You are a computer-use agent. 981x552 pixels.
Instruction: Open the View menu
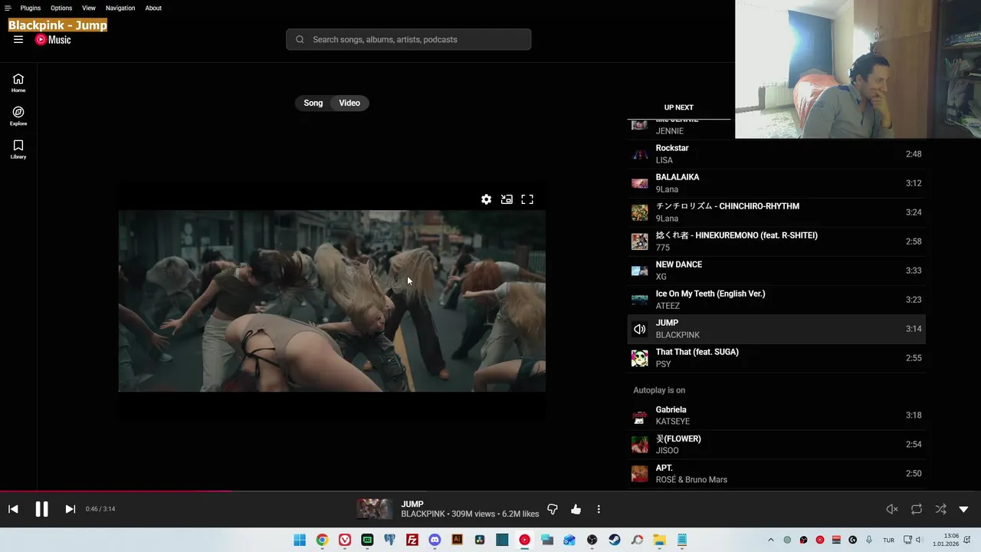click(89, 8)
